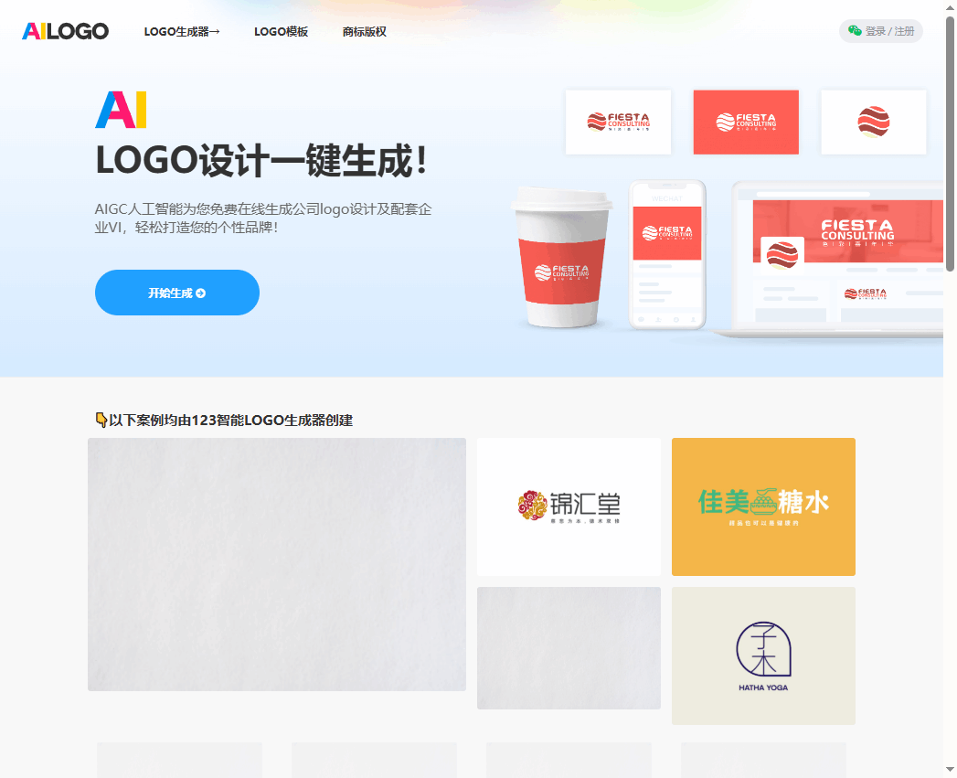Open the Hatha Yoga logo example
Screen dimensions: 957x778
click(763, 655)
